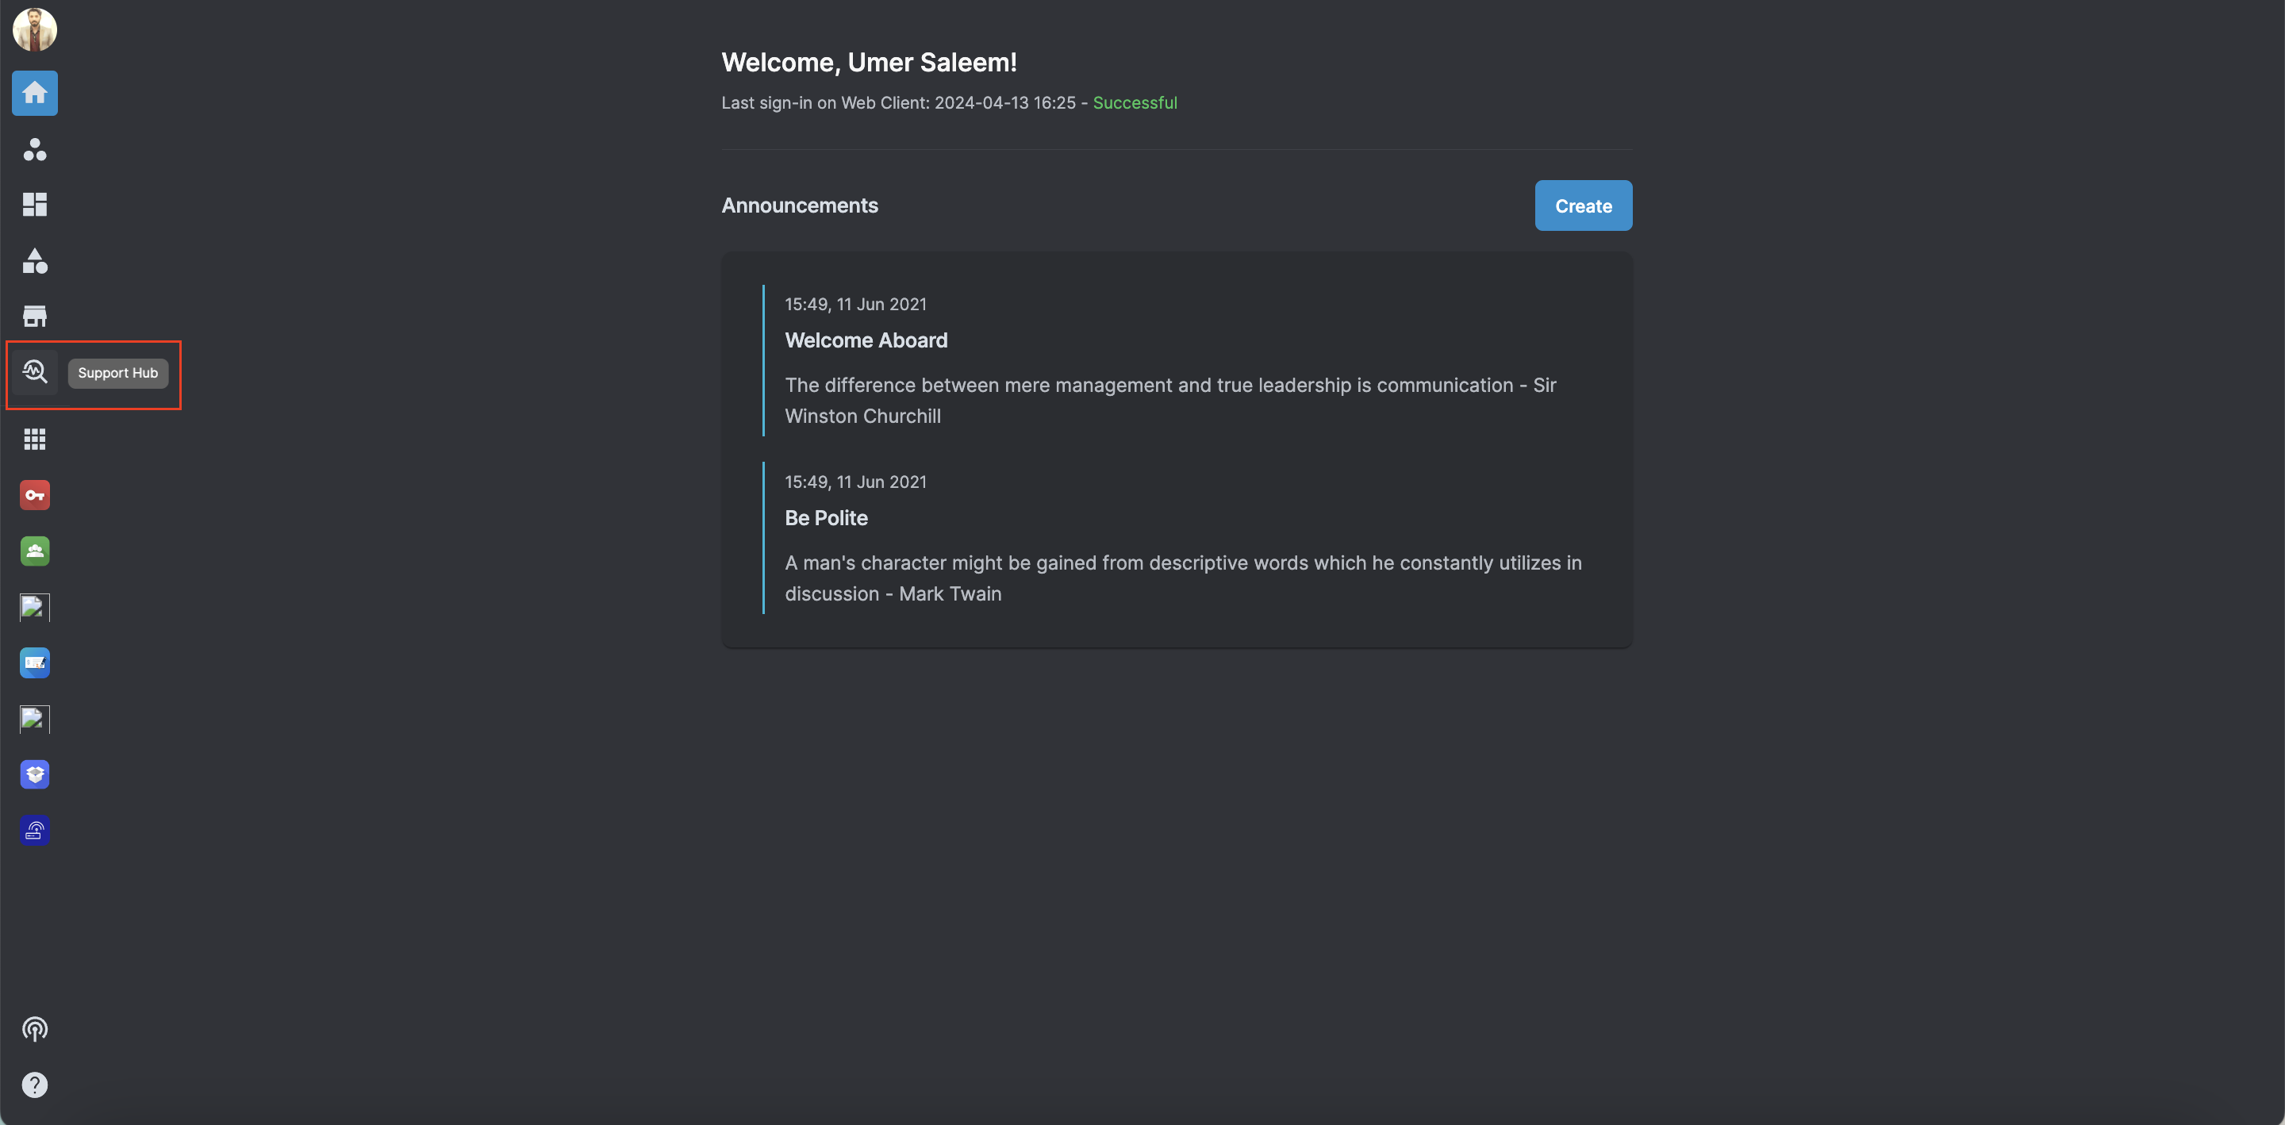Click the Winston Churchill quote text
This screenshot has height=1125, width=2285.
pyautogui.click(x=1170, y=400)
